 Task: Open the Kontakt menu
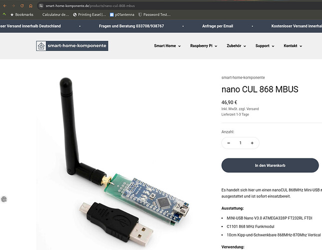pyautogui.click(x=293, y=46)
